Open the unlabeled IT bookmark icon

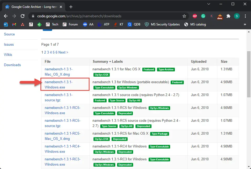(x=31, y=24)
